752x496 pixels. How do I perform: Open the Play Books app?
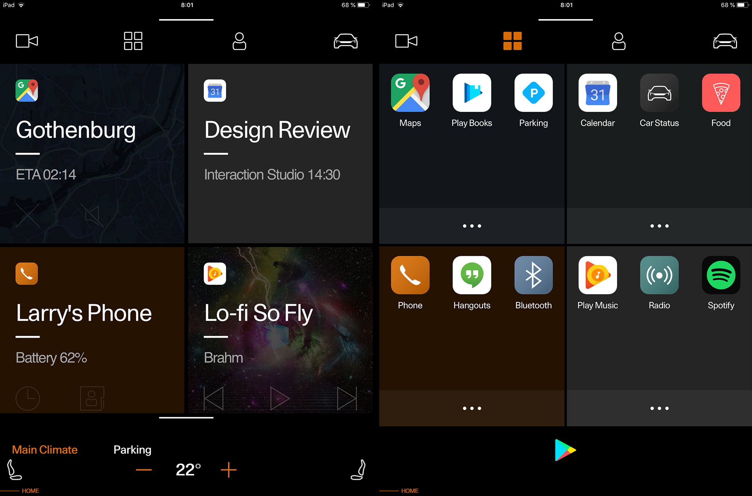[x=472, y=93]
